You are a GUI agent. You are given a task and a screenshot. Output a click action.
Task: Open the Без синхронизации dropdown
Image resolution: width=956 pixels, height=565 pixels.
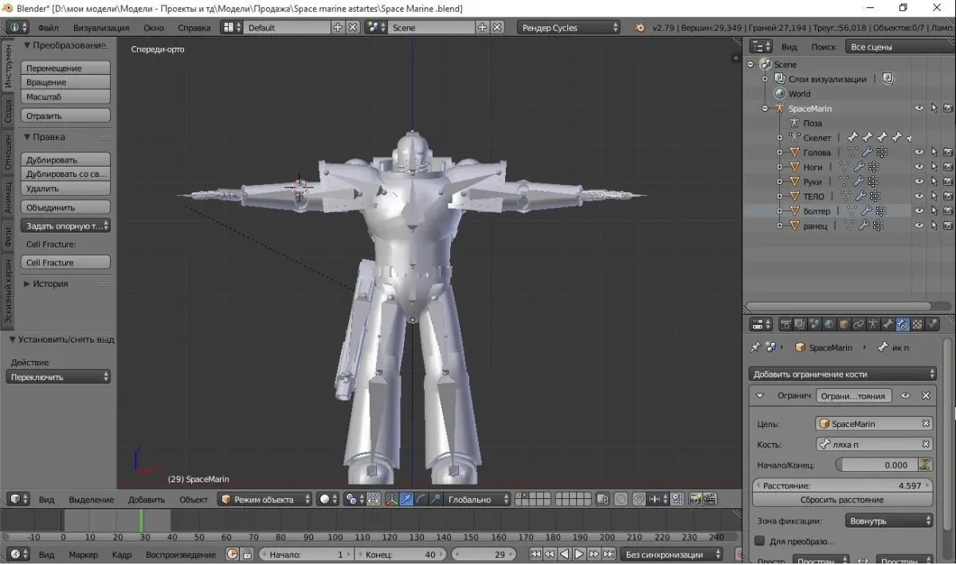671,554
